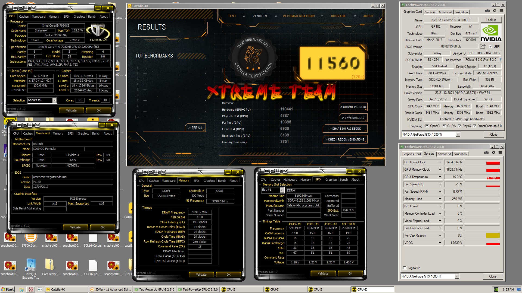Viewport: 522px width, 293px height.
Task: Click SAVE RESULTS in Catzilla
Action: coord(353,118)
